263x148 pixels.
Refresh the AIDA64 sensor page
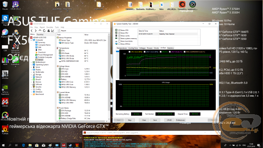point(44,31)
